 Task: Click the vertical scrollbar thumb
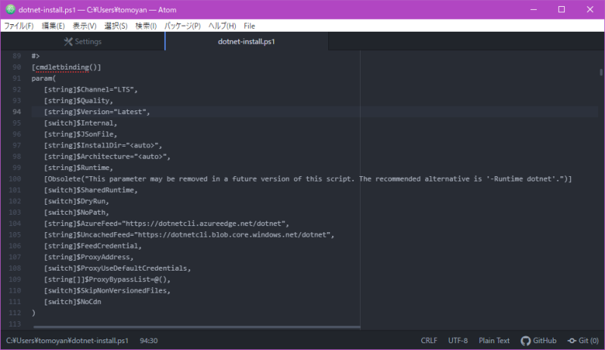[600, 72]
